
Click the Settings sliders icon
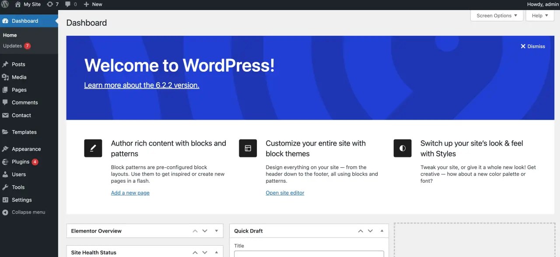coord(5,200)
